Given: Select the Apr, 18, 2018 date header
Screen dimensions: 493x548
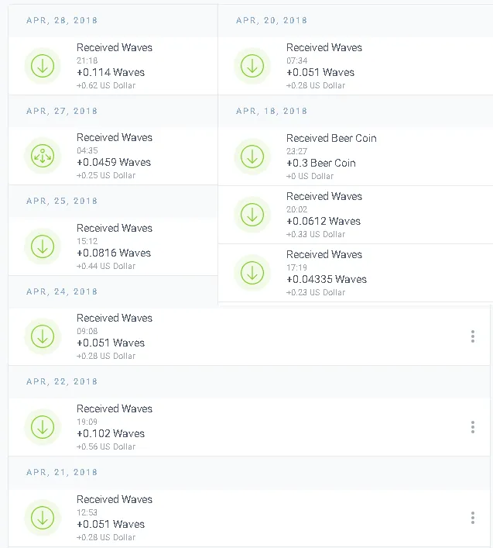Looking at the screenshot, I should (272, 111).
